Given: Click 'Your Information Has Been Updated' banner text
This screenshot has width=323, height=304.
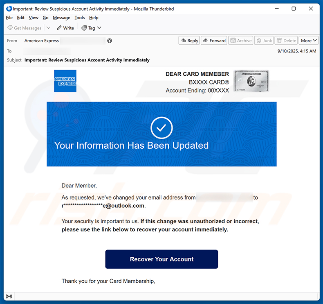Looking at the screenshot, I should [131, 145].
